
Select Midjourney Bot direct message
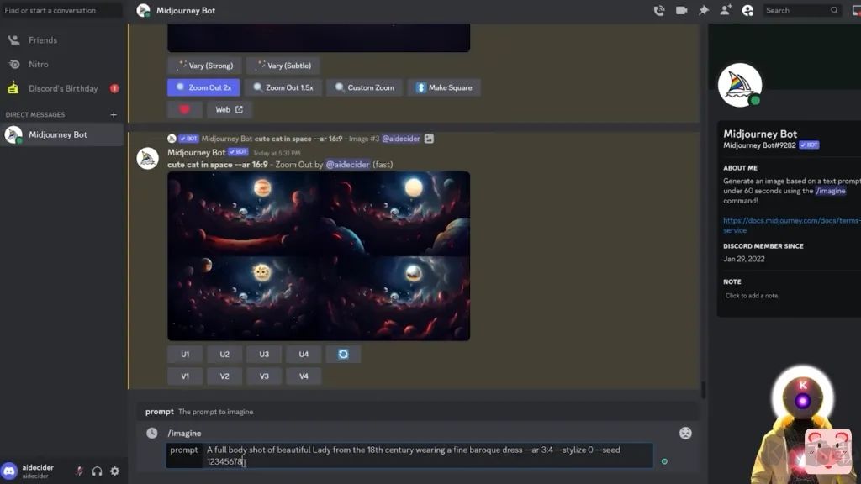point(57,134)
